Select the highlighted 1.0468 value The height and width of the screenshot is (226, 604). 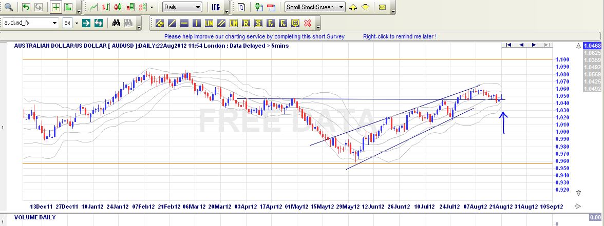(x=593, y=45)
